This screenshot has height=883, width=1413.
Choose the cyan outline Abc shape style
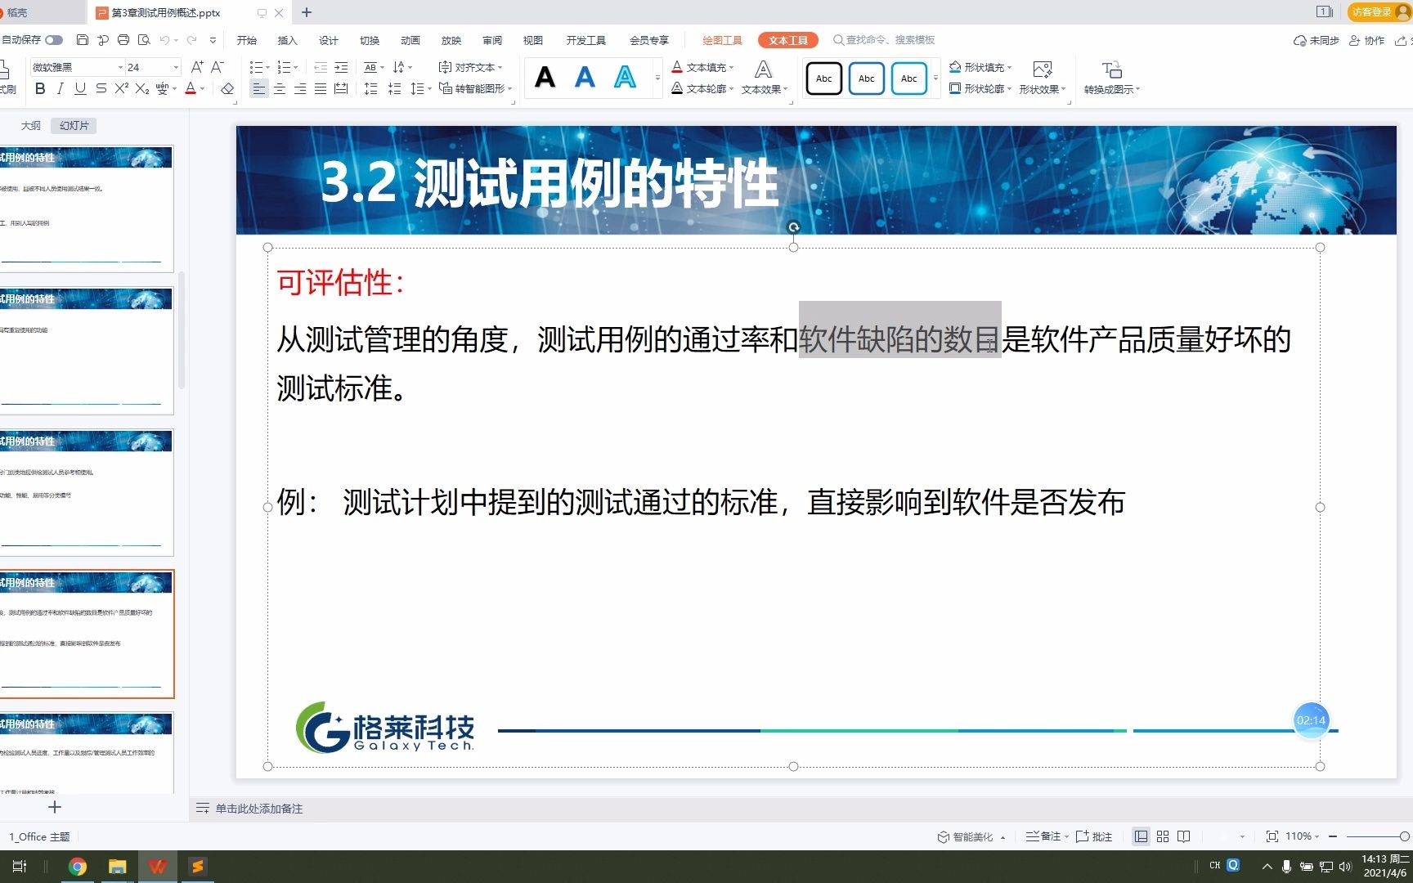(909, 78)
